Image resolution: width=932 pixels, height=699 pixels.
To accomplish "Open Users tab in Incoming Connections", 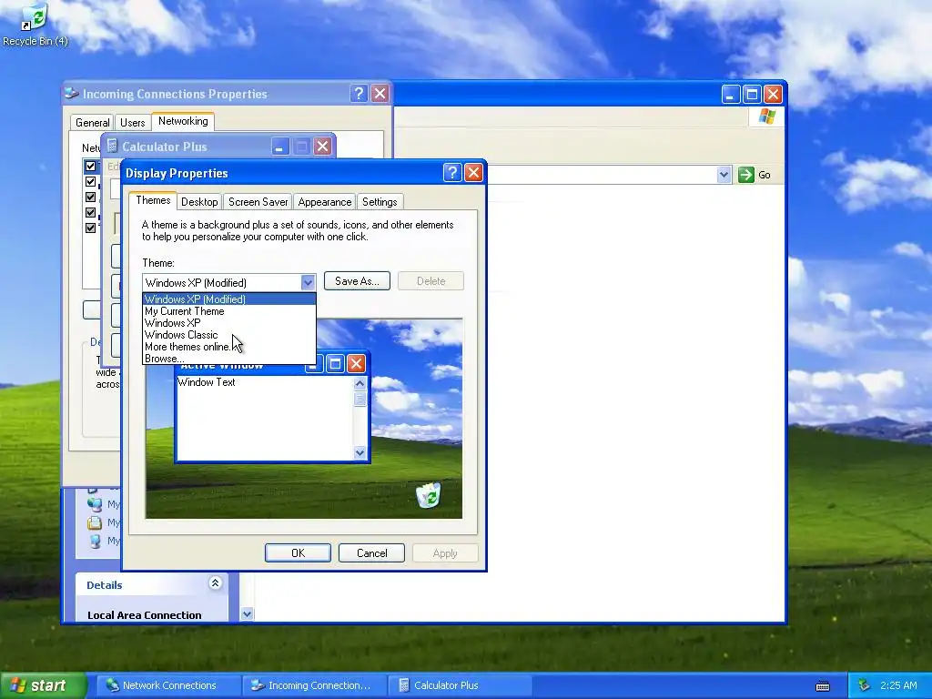I will coord(133,123).
